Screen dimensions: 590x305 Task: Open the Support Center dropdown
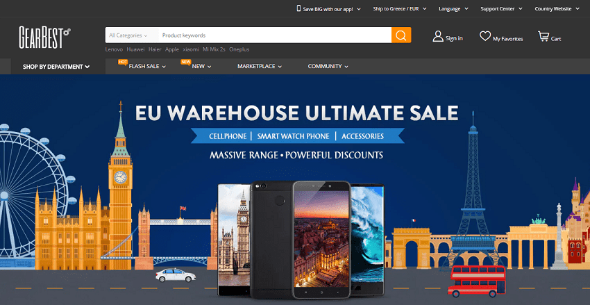pos(502,8)
